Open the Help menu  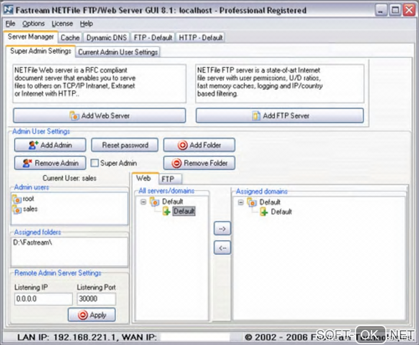pyautogui.click(x=87, y=23)
